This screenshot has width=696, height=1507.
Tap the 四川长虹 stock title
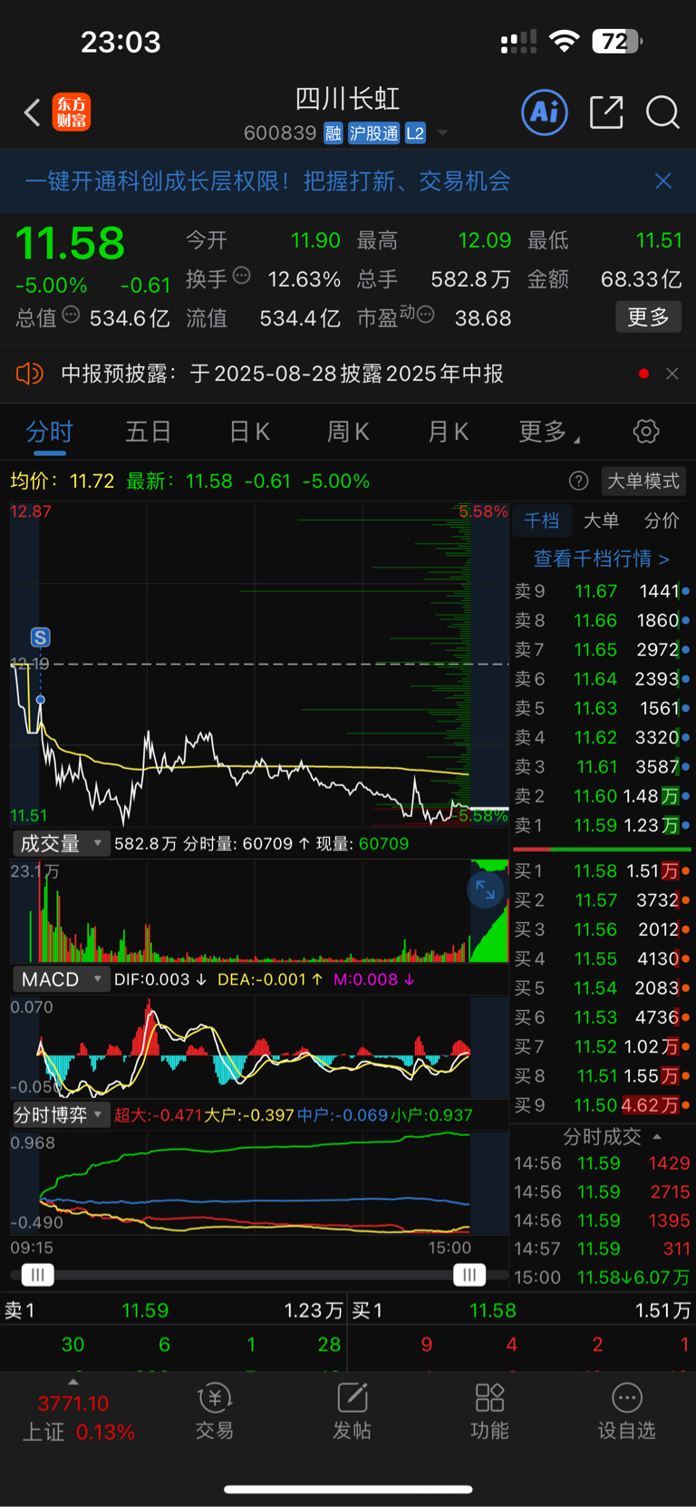click(348, 99)
